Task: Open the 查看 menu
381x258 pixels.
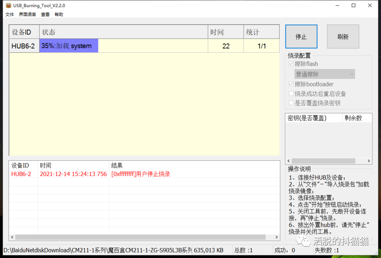Action: coord(45,14)
